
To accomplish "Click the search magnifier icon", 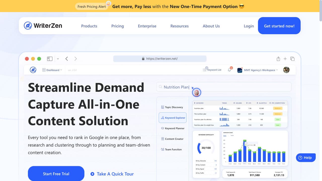I will [x=160, y=87].
